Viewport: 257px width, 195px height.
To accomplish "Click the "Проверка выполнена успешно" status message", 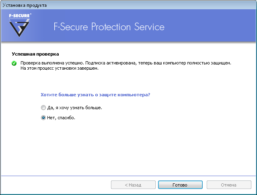I will click(x=51, y=63).
